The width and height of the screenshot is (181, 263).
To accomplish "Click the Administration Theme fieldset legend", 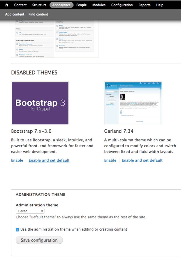I will tap(41, 195).
